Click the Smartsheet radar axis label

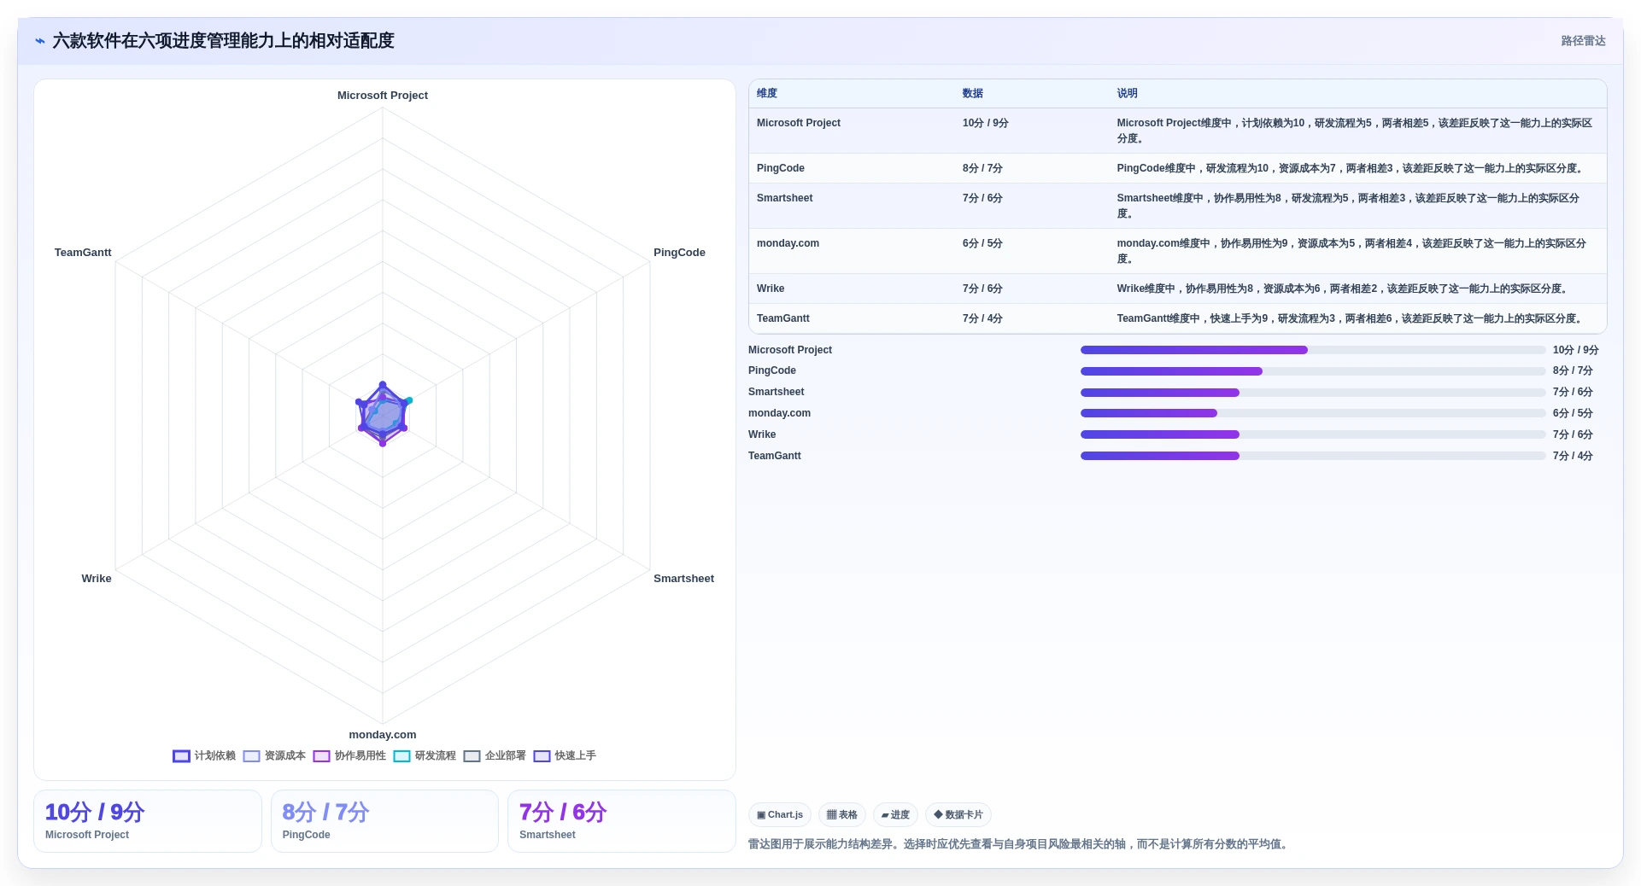point(683,579)
